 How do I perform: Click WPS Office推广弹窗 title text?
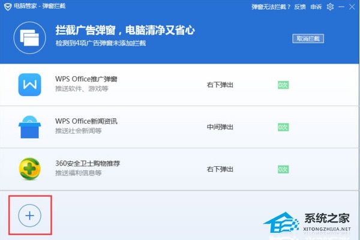pos(86,79)
